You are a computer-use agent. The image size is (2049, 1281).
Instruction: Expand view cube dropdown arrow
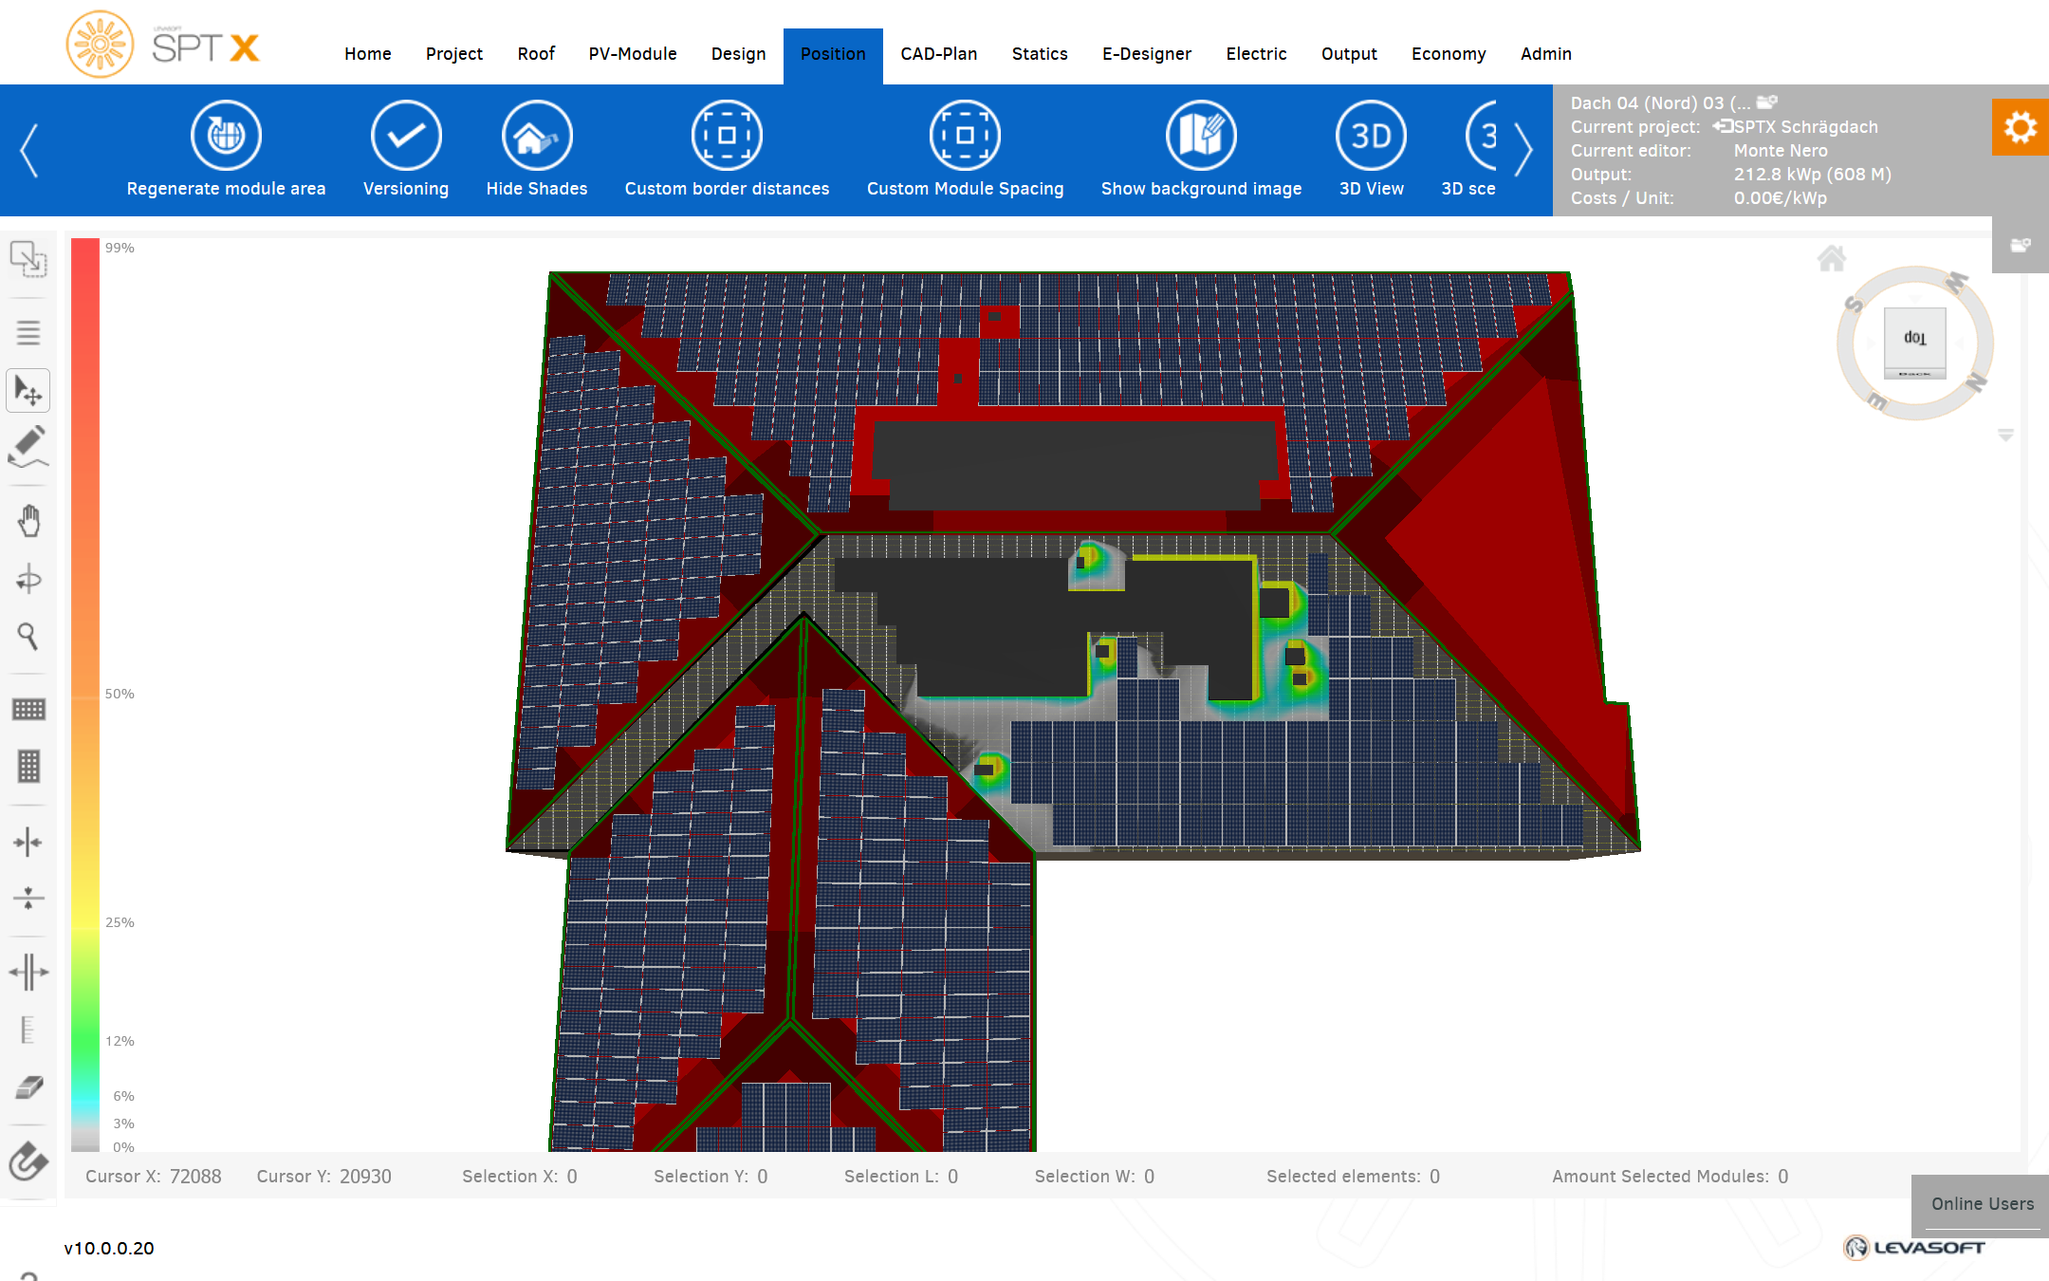click(2005, 436)
